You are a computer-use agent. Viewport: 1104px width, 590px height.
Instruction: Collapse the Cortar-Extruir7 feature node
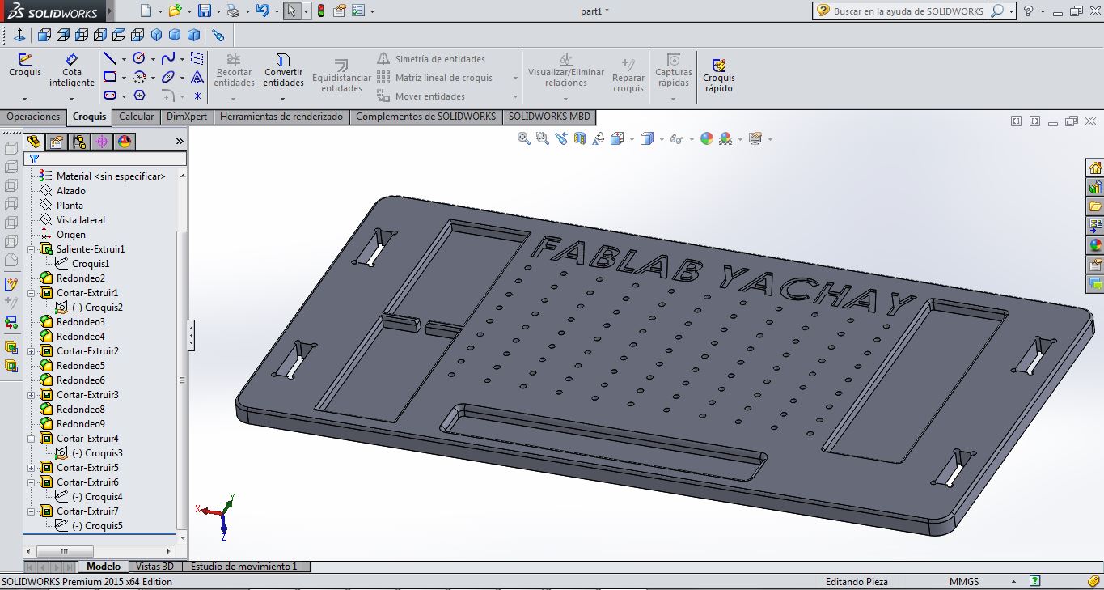tap(32, 511)
